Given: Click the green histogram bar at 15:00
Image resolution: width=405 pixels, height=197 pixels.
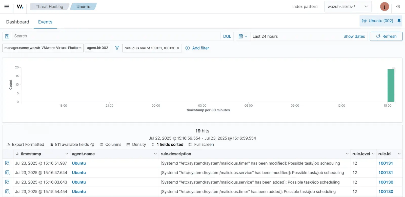Looking at the screenshot, I should coord(391,85).
